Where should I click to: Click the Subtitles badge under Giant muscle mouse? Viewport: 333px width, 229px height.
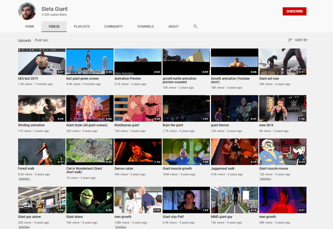[265, 179]
